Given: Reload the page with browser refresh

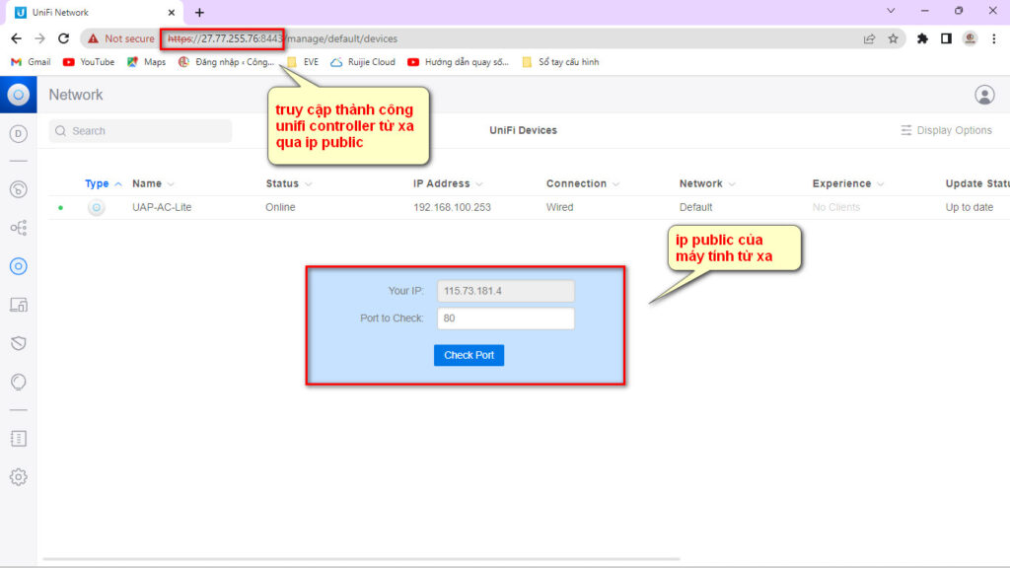Looking at the screenshot, I should tap(64, 38).
